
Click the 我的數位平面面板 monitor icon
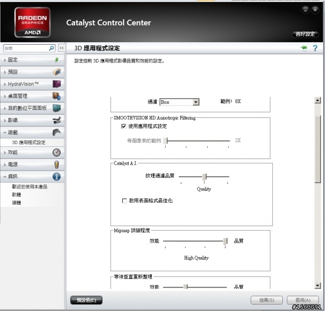point(56,108)
